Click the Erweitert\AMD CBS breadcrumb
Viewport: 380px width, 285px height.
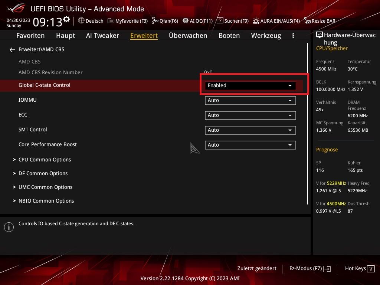tap(42, 49)
